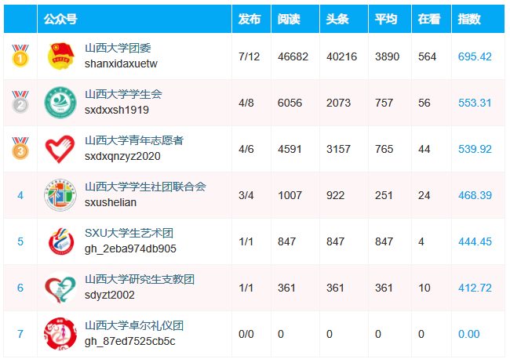
Task: Click index value 553.31
Action: click(475, 103)
